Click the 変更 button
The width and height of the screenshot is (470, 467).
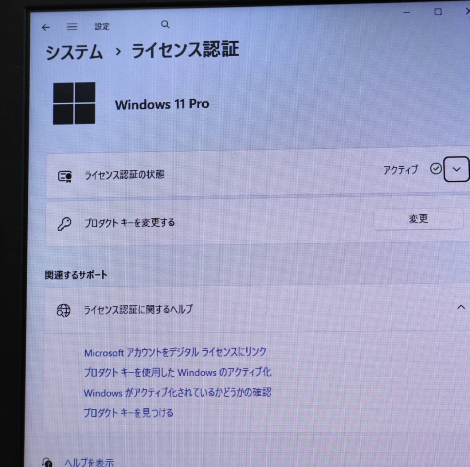[418, 219]
